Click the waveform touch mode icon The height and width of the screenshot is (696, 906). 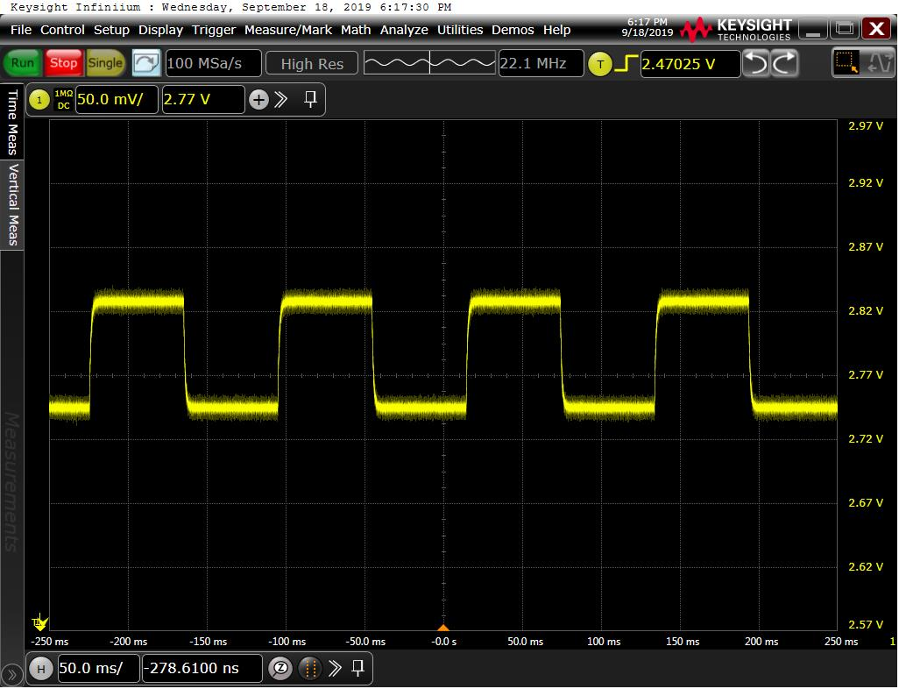pyautogui.click(x=880, y=63)
